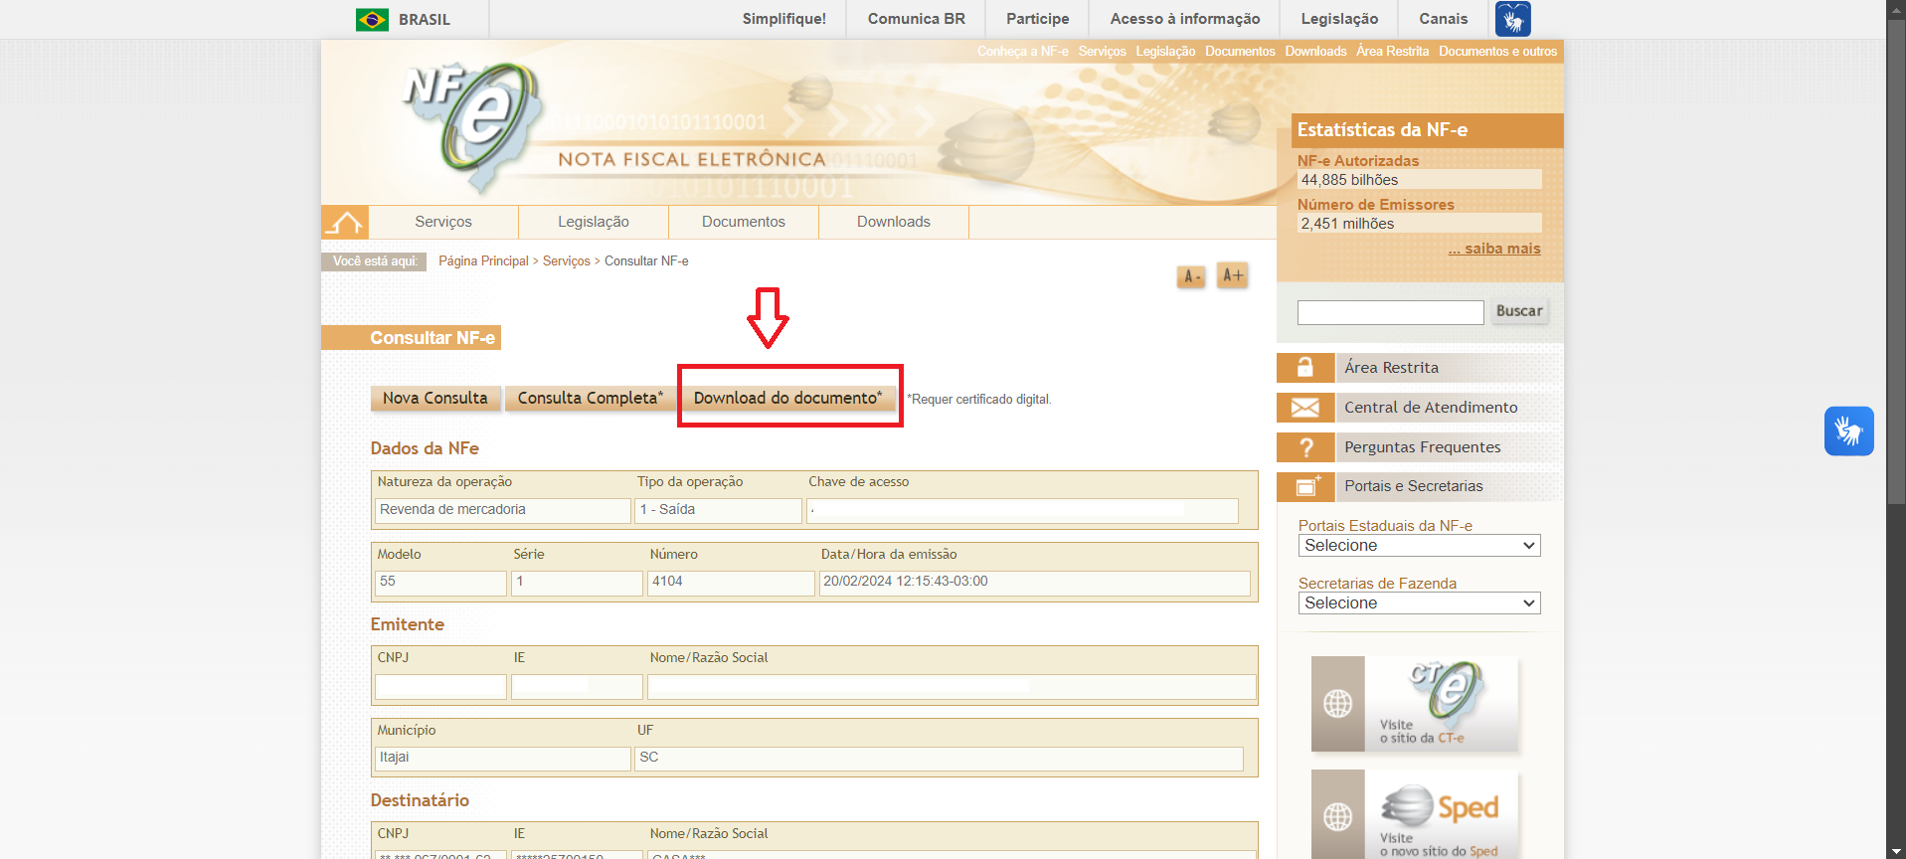The height and width of the screenshot is (859, 1906).
Task: Click the window icon beside Portais e Secretarias
Action: [x=1305, y=486]
